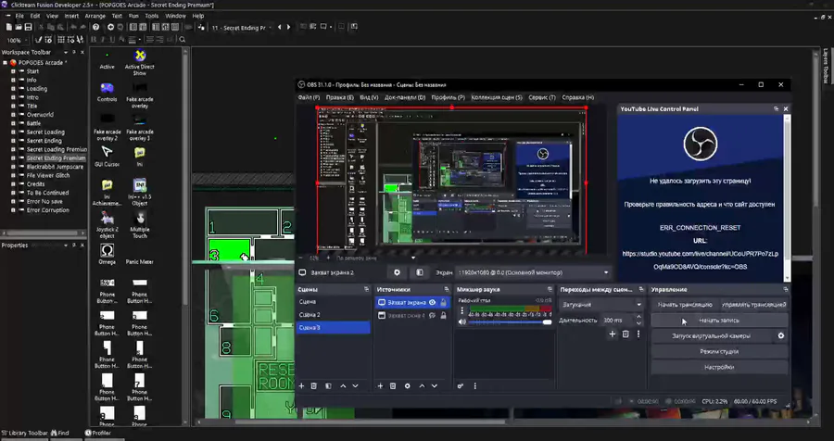Toggle Запуск виртуальной камеры button
Screen dimensions: 834x441
(x=711, y=335)
